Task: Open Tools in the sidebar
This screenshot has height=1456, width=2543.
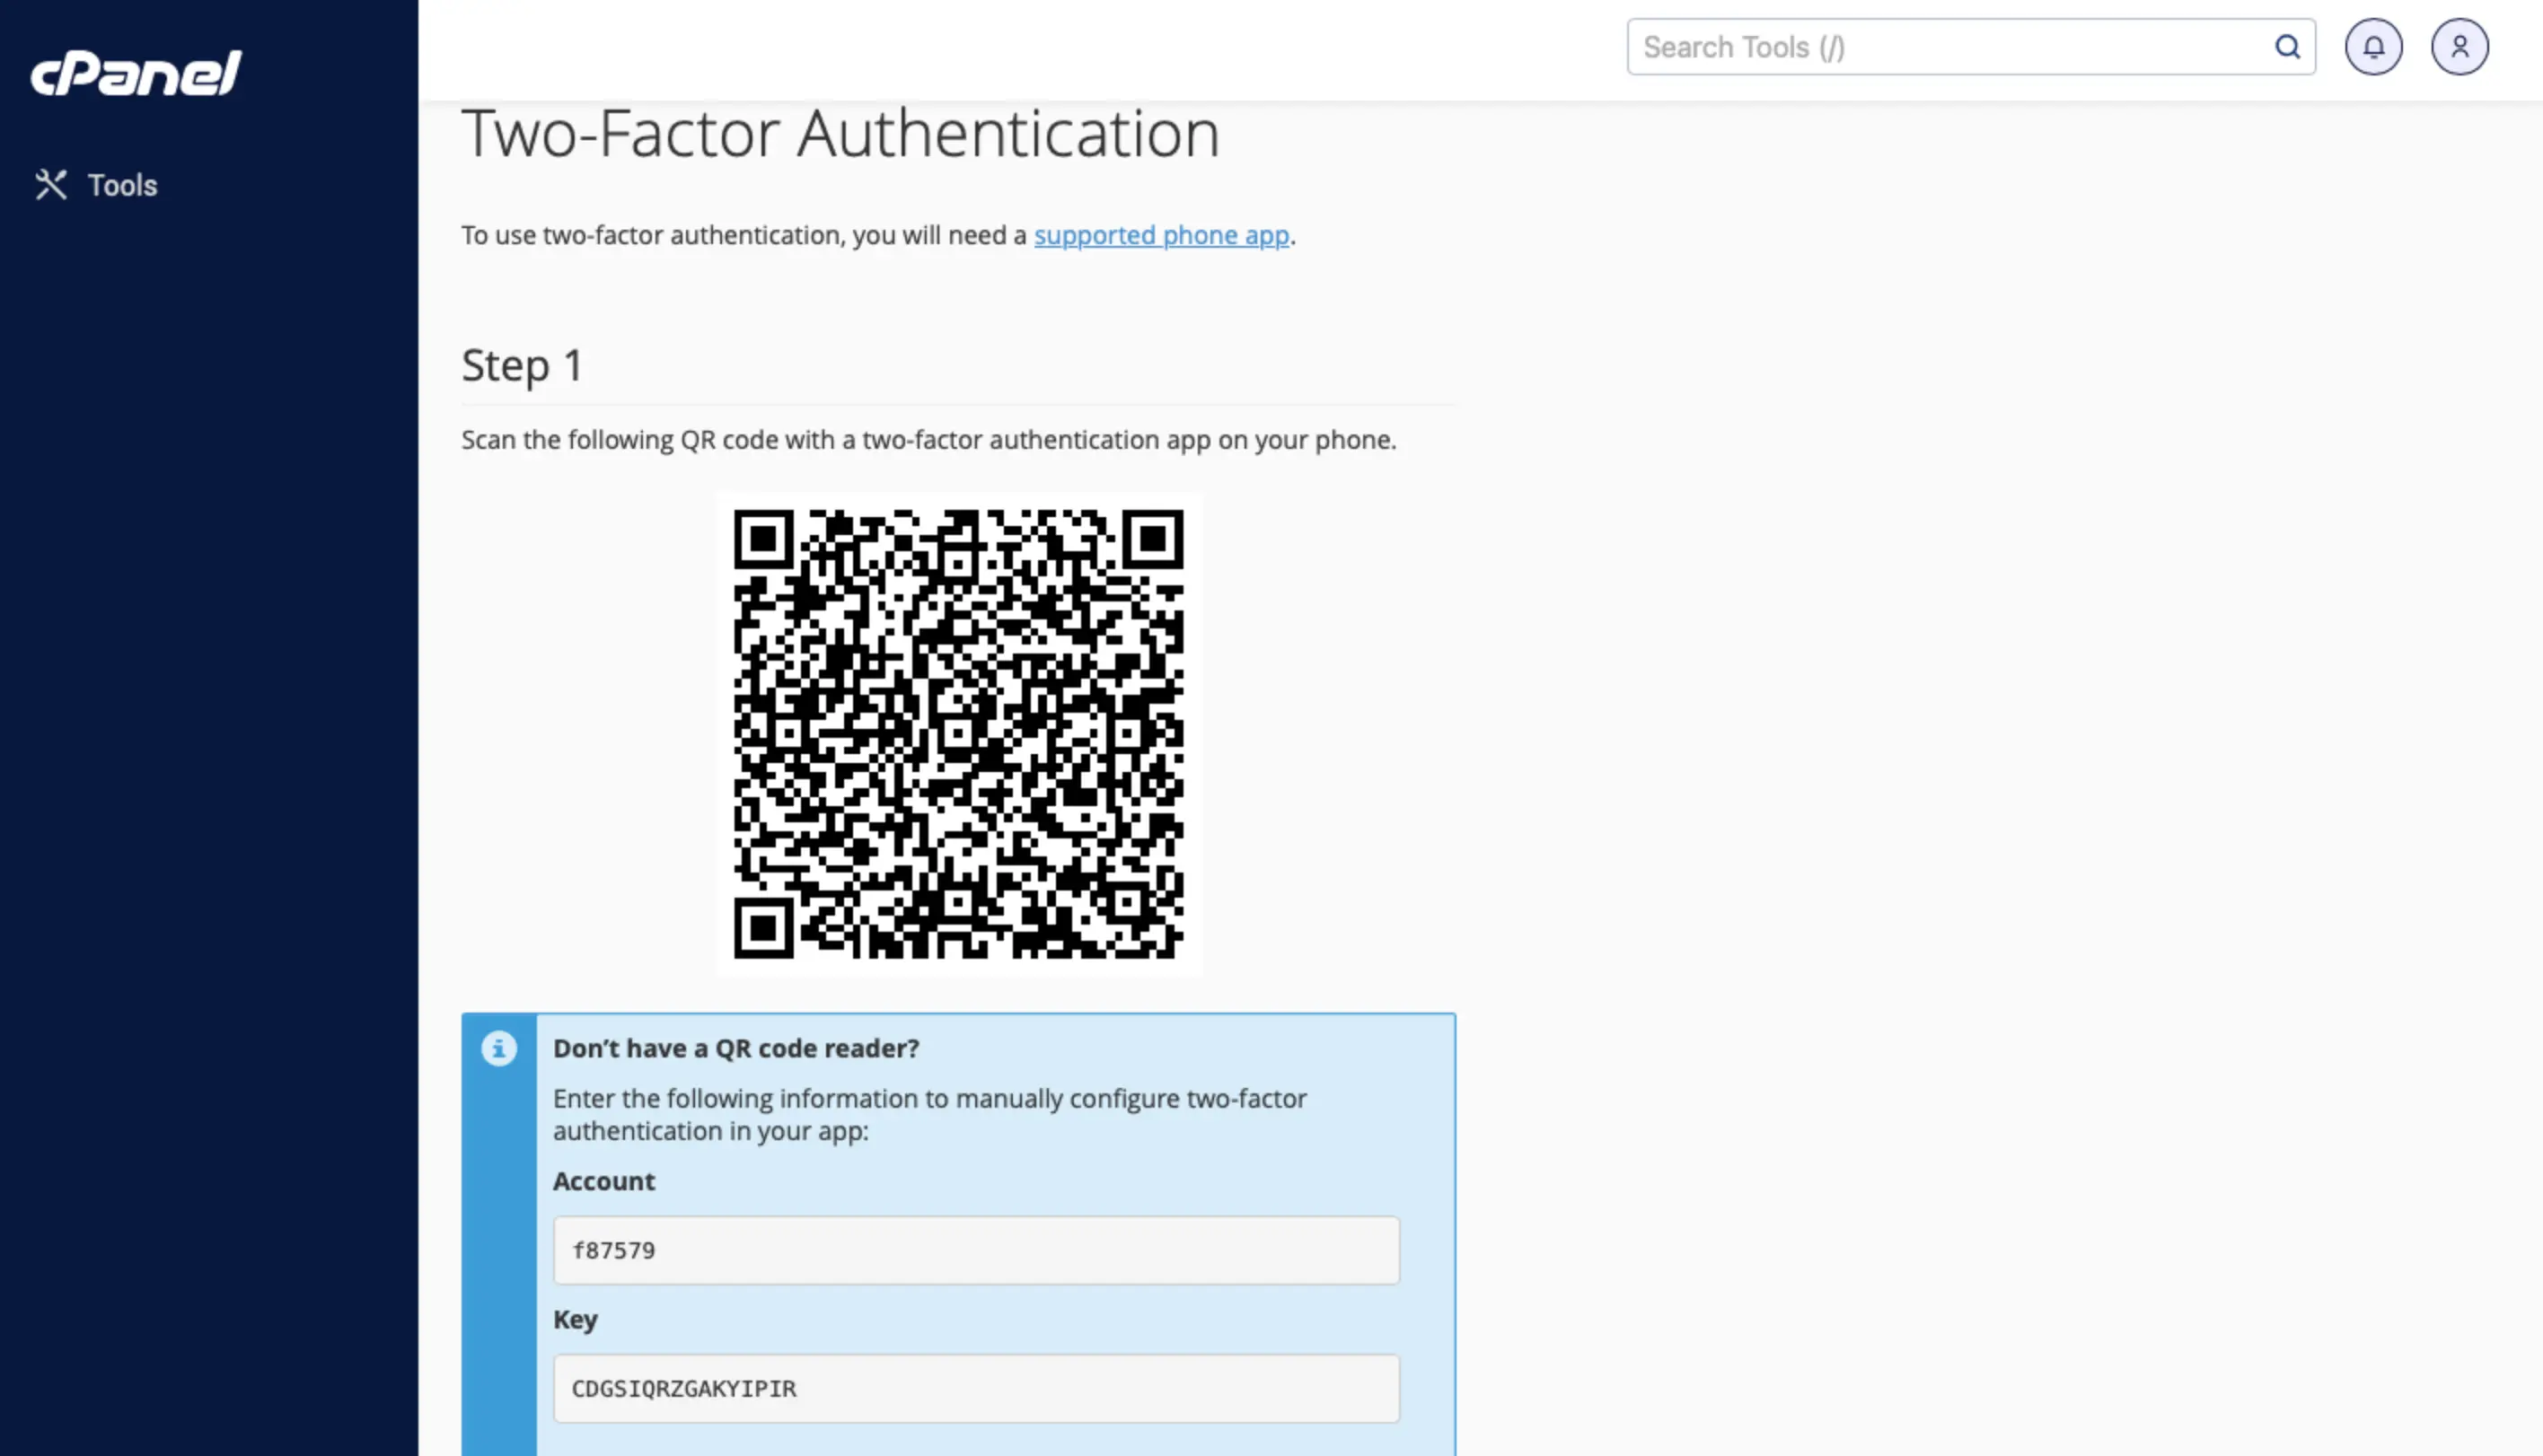Action: pos(96,185)
